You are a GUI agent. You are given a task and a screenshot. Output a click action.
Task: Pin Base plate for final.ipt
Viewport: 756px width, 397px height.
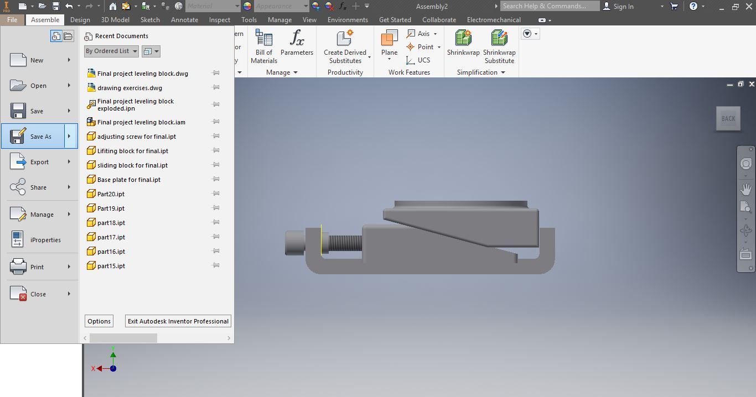[216, 179]
